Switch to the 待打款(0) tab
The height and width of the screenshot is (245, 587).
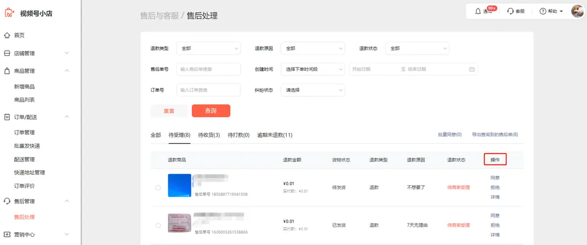coord(239,135)
